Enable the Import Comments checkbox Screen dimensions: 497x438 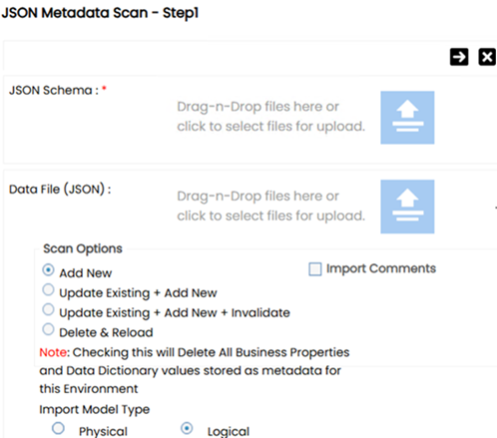[315, 269]
